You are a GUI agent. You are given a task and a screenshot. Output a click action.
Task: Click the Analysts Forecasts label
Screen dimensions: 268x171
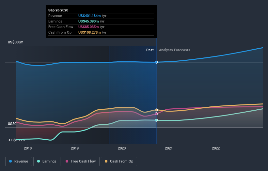coord(175,50)
